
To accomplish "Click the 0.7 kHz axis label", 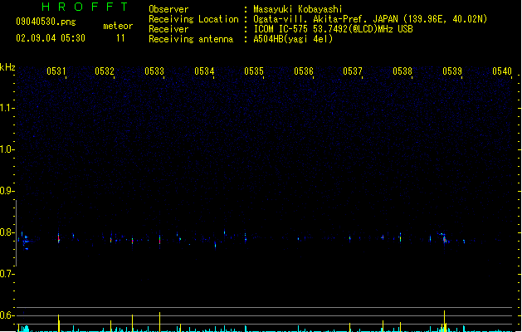I will (7, 274).
